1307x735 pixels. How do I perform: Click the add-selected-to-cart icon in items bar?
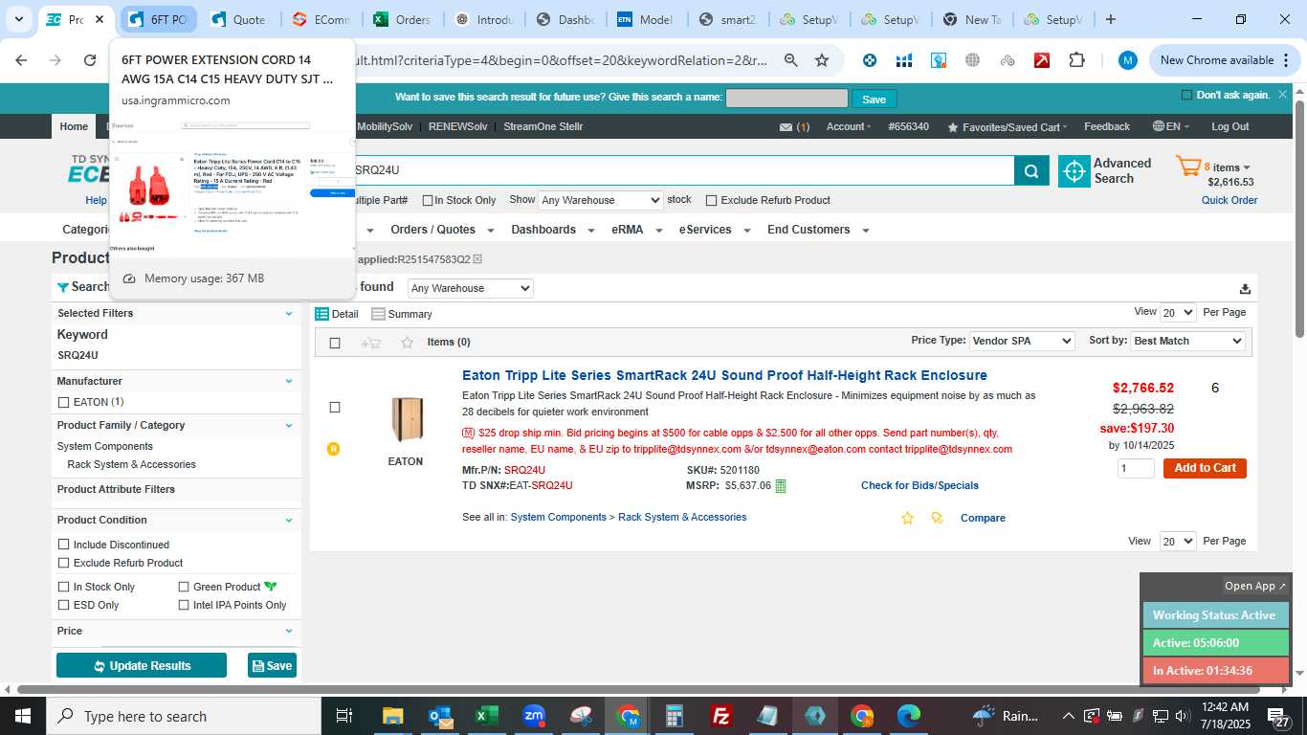370,343
